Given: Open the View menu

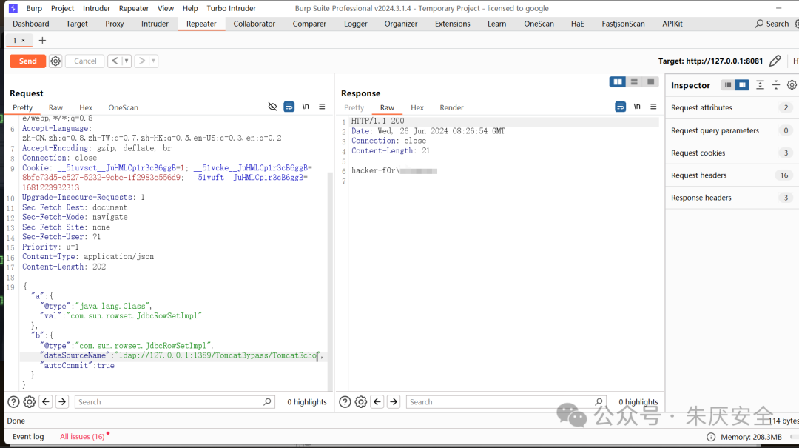Looking at the screenshot, I should 165,8.
